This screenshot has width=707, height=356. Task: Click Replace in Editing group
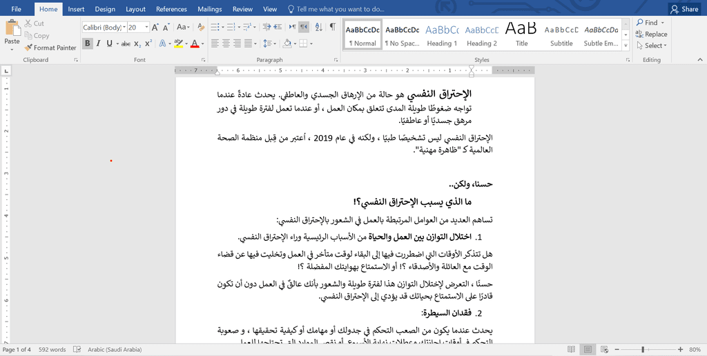click(651, 34)
